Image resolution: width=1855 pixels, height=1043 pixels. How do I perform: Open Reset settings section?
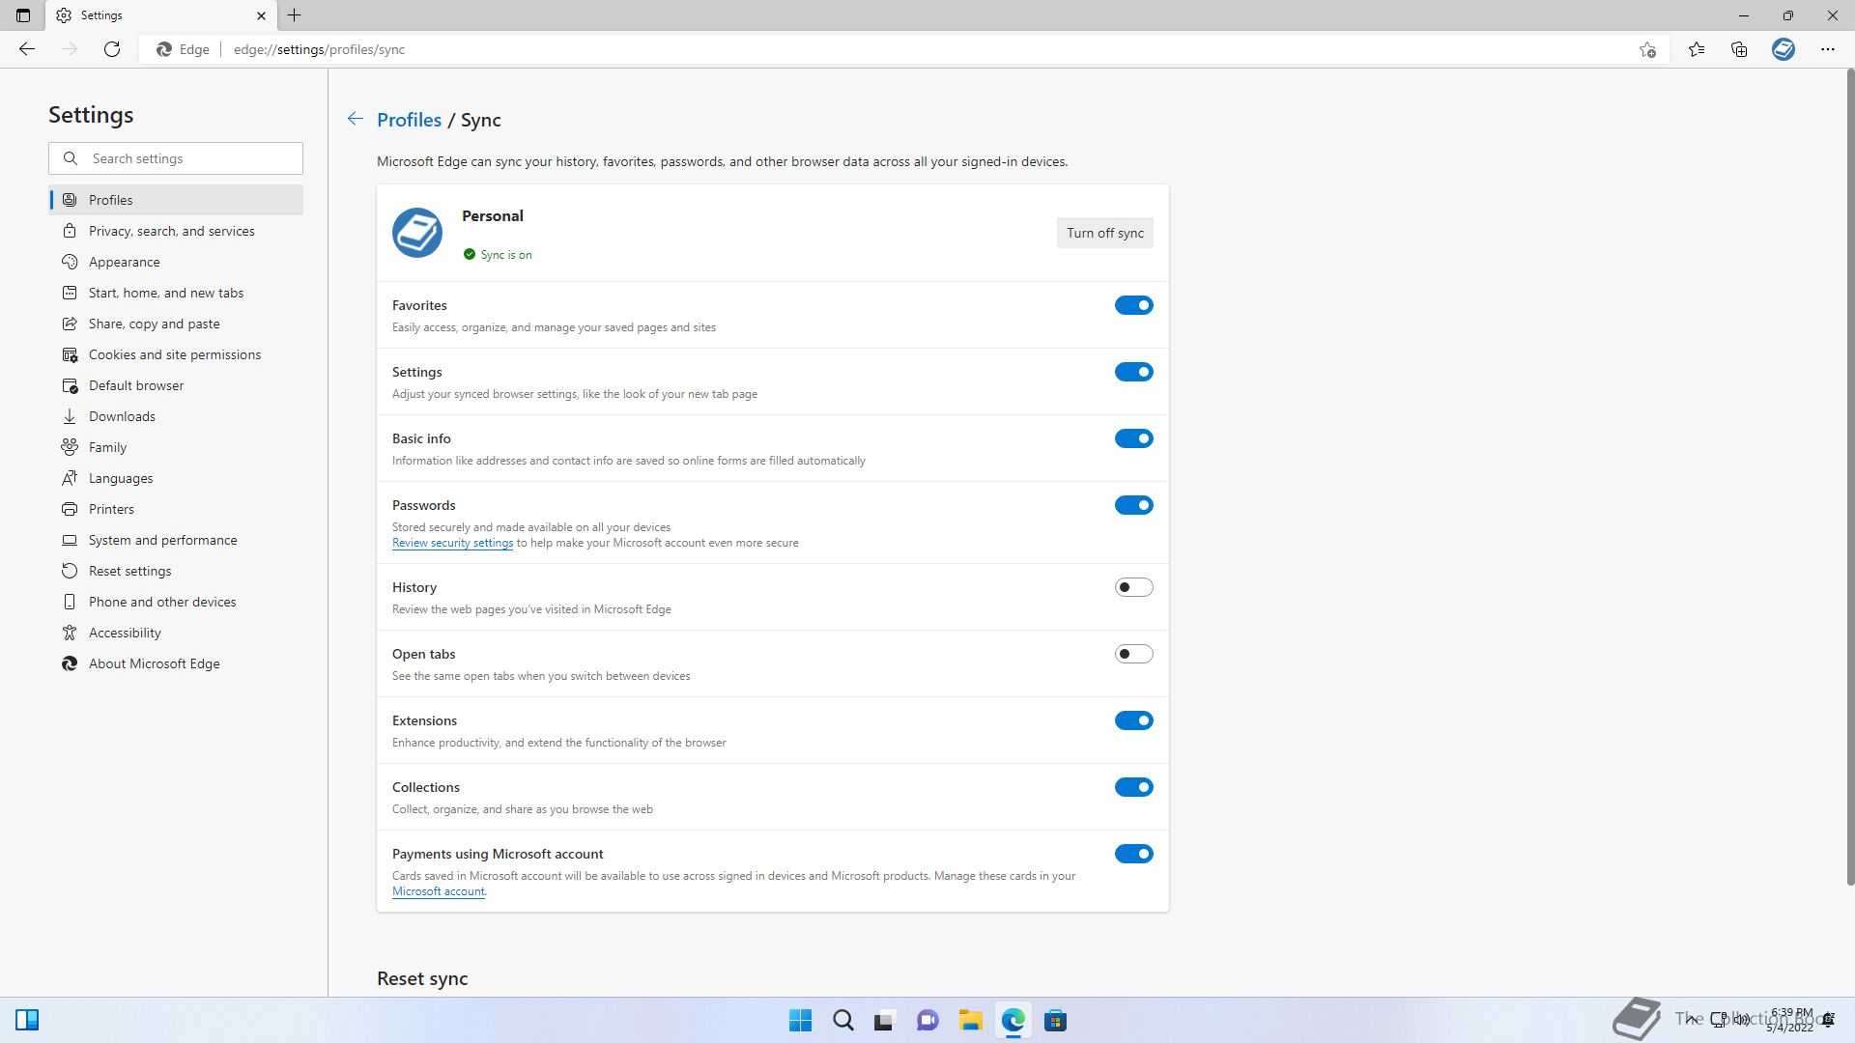[176, 571]
